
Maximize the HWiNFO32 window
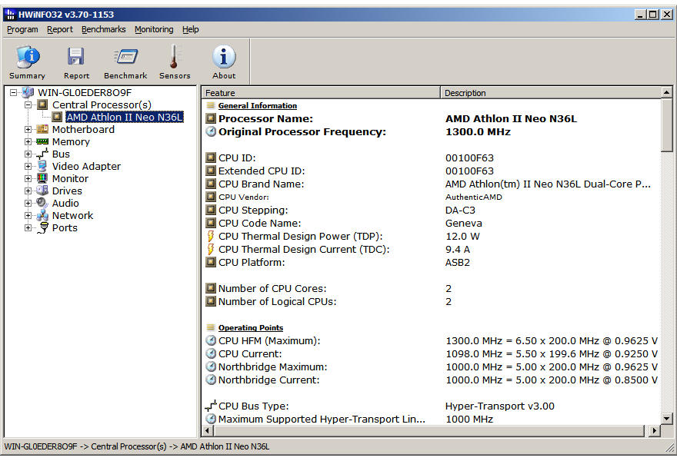tap(653, 15)
